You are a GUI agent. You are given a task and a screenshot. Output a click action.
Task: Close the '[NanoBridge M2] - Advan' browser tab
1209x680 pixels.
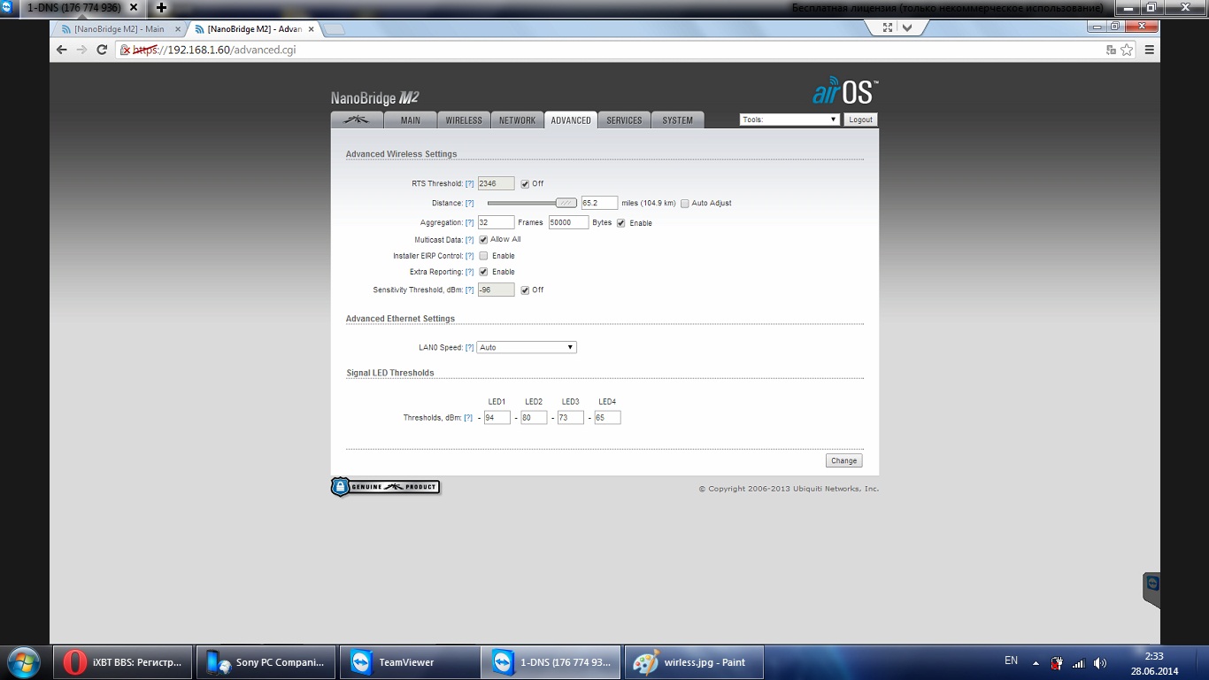(312, 29)
